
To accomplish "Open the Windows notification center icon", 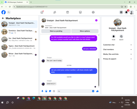I will [134, 102].
